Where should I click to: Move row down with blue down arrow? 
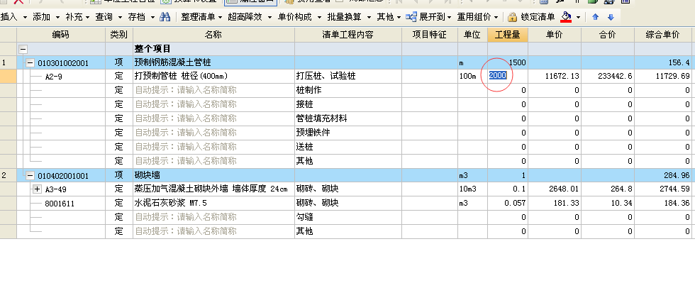coord(611,17)
